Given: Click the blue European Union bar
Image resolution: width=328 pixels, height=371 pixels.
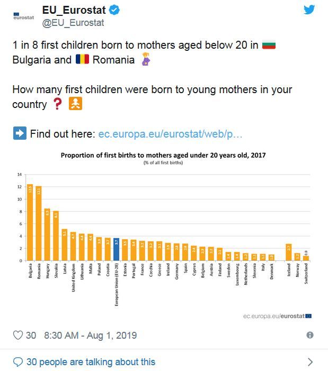Looking at the screenshot, I should pyautogui.click(x=116, y=249).
